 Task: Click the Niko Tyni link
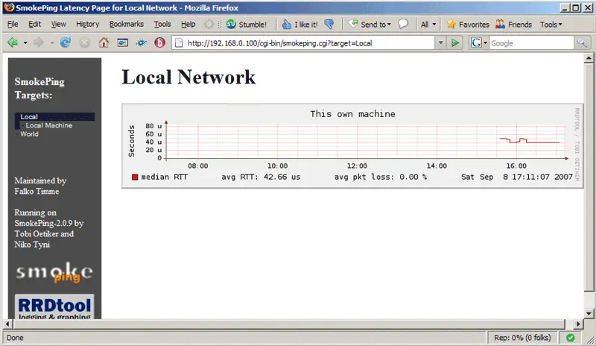(32, 245)
